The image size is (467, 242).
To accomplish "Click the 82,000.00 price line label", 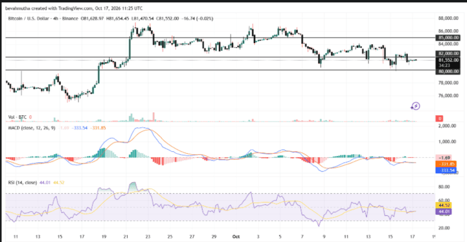I will click(448, 54).
